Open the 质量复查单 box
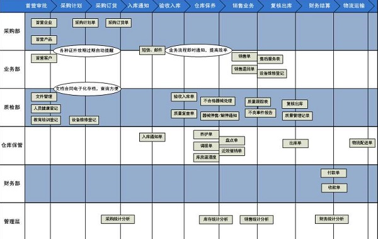The image size is (378, 239). coord(184,114)
